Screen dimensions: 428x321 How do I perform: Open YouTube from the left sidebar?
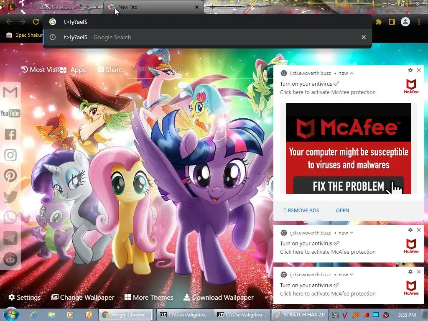(x=10, y=113)
